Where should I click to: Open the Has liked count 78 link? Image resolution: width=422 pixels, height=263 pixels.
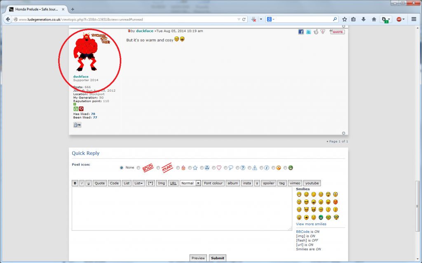click(93, 114)
